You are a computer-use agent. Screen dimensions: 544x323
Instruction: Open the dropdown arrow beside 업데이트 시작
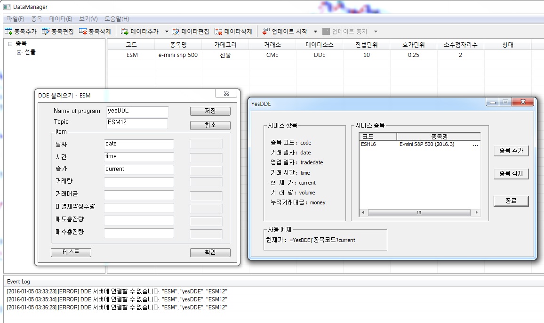point(315,32)
